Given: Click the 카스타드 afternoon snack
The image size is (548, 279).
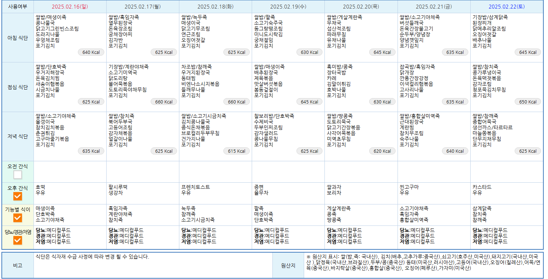Looking at the screenshot, I should 482,187.
